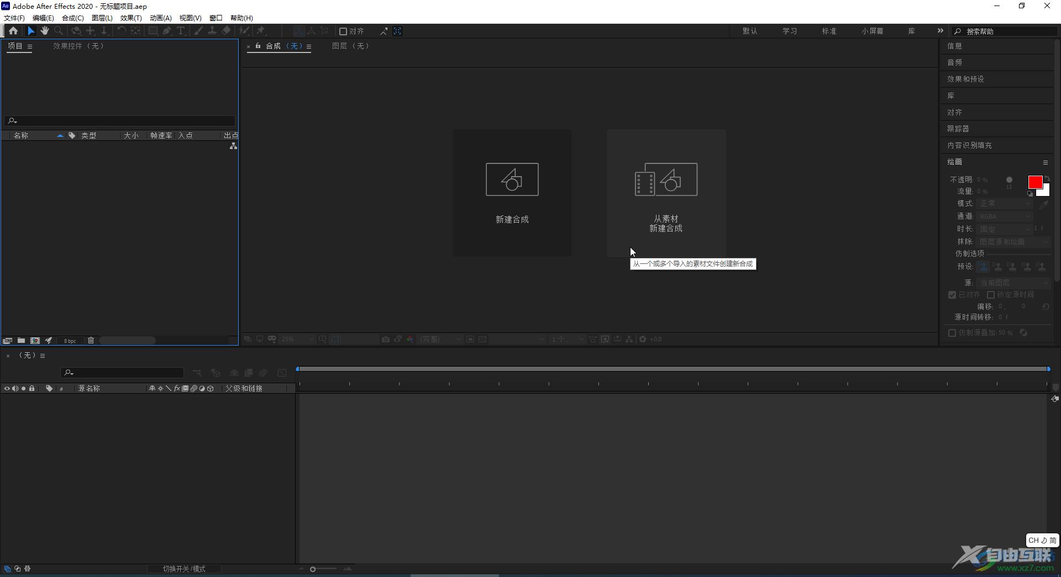Swap foreground and background paint colors
Screen dimensions: 1061x577
[1047, 179]
